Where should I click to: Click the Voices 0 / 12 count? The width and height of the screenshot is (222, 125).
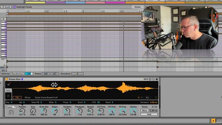[x=154, y=107]
